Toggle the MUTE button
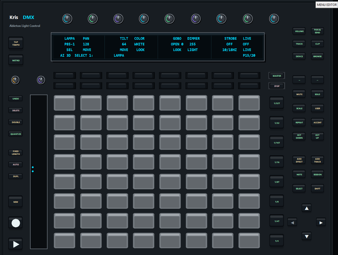Viewport: 338px width, 255px height. tap(299, 94)
